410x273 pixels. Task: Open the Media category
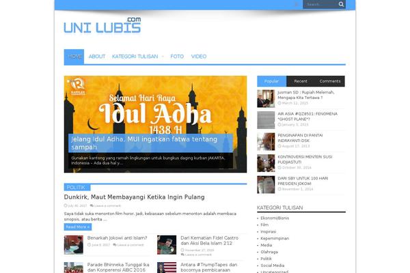pos(266,245)
